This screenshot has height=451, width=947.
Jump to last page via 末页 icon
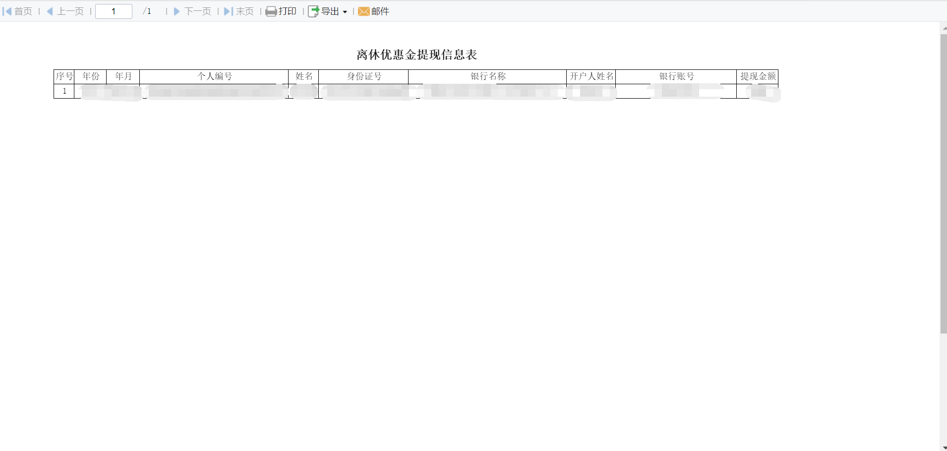228,11
